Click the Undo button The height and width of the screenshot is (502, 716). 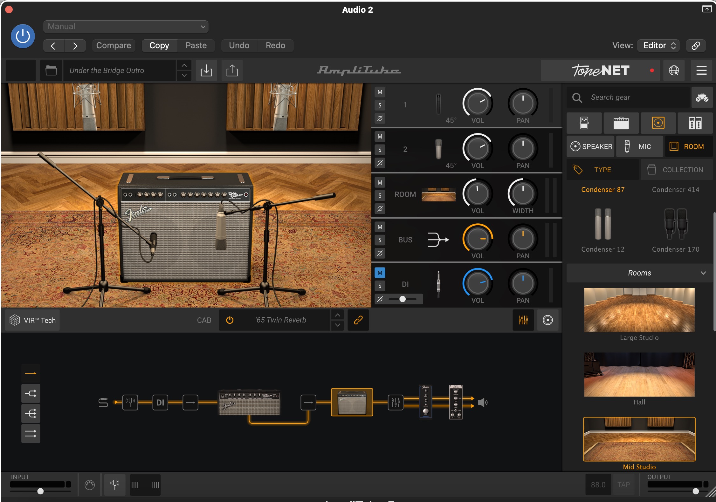[x=239, y=45]
